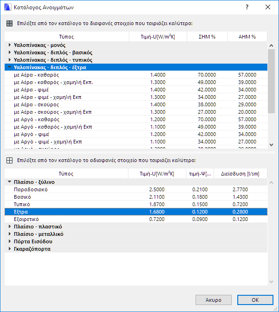Click U-value 0.7200 of Εξαιρετικό
Viewport: 279px width, 312px height.
pos(157,219)
